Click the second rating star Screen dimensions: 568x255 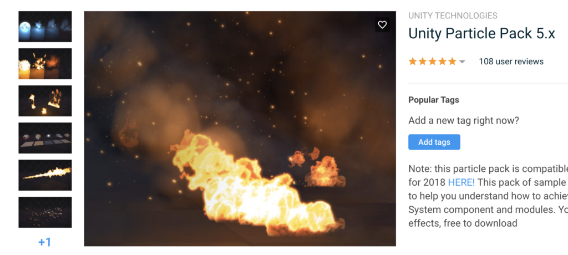[x=423, y=62]
